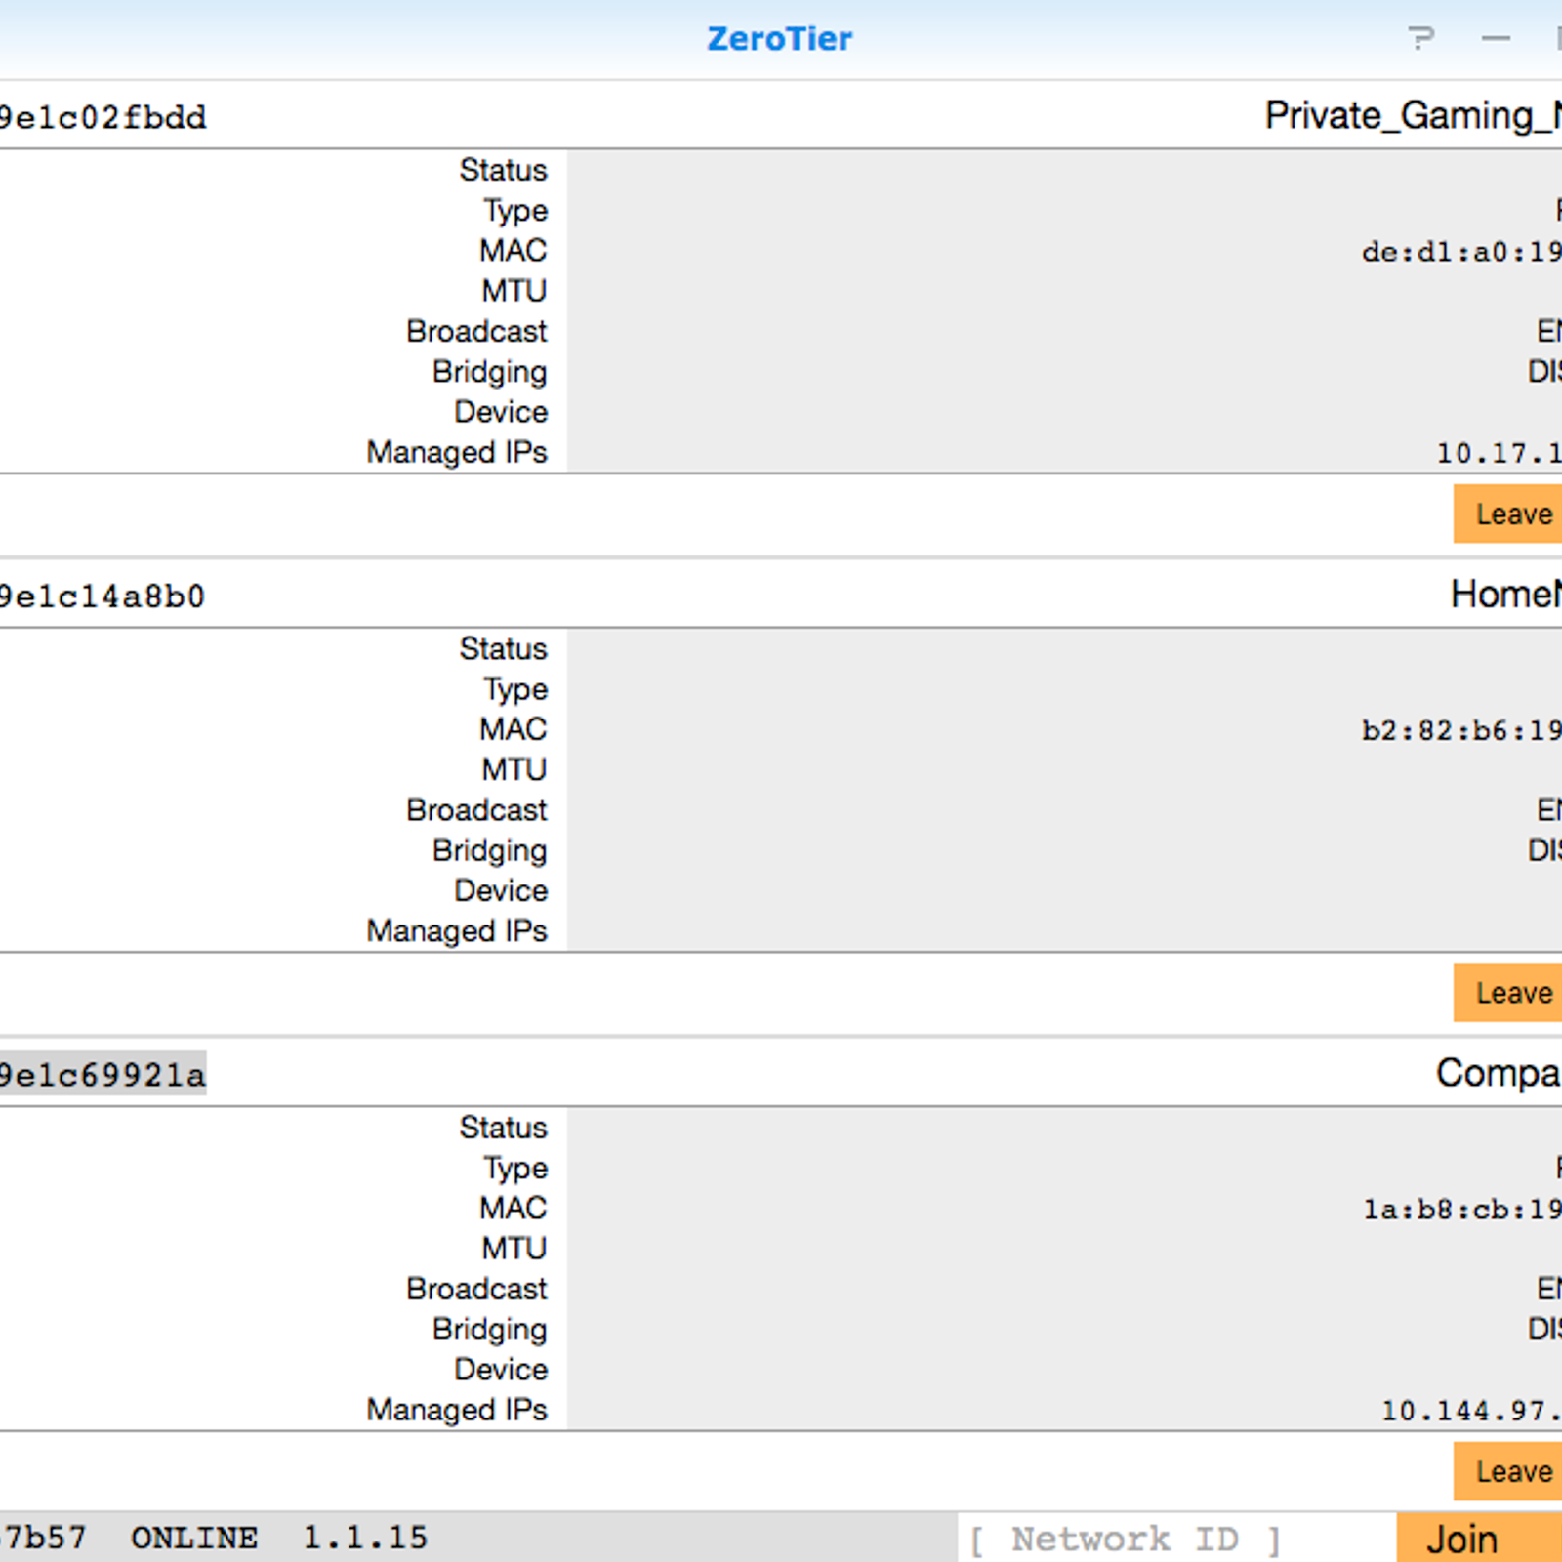The image size is (1562, 1562).
Task: Click node address ending 7b57
Action: 43,1538
